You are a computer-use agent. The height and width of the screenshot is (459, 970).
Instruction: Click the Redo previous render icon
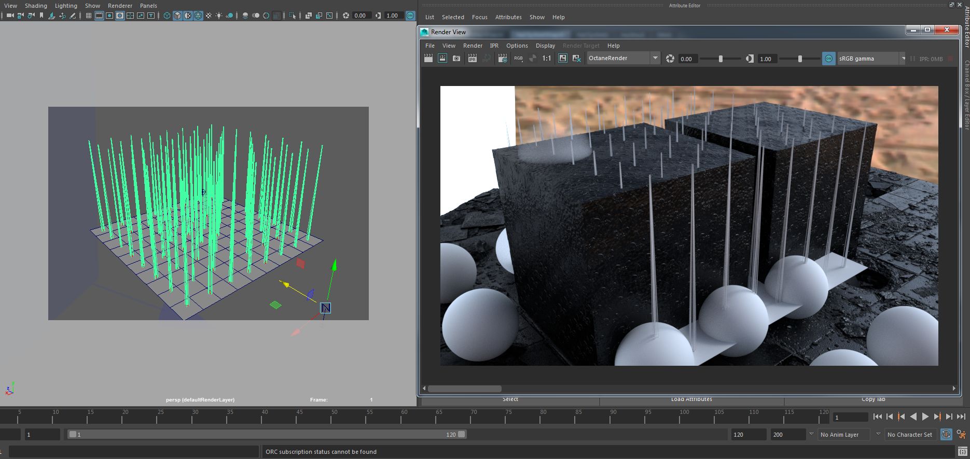[x=428, y=59]
